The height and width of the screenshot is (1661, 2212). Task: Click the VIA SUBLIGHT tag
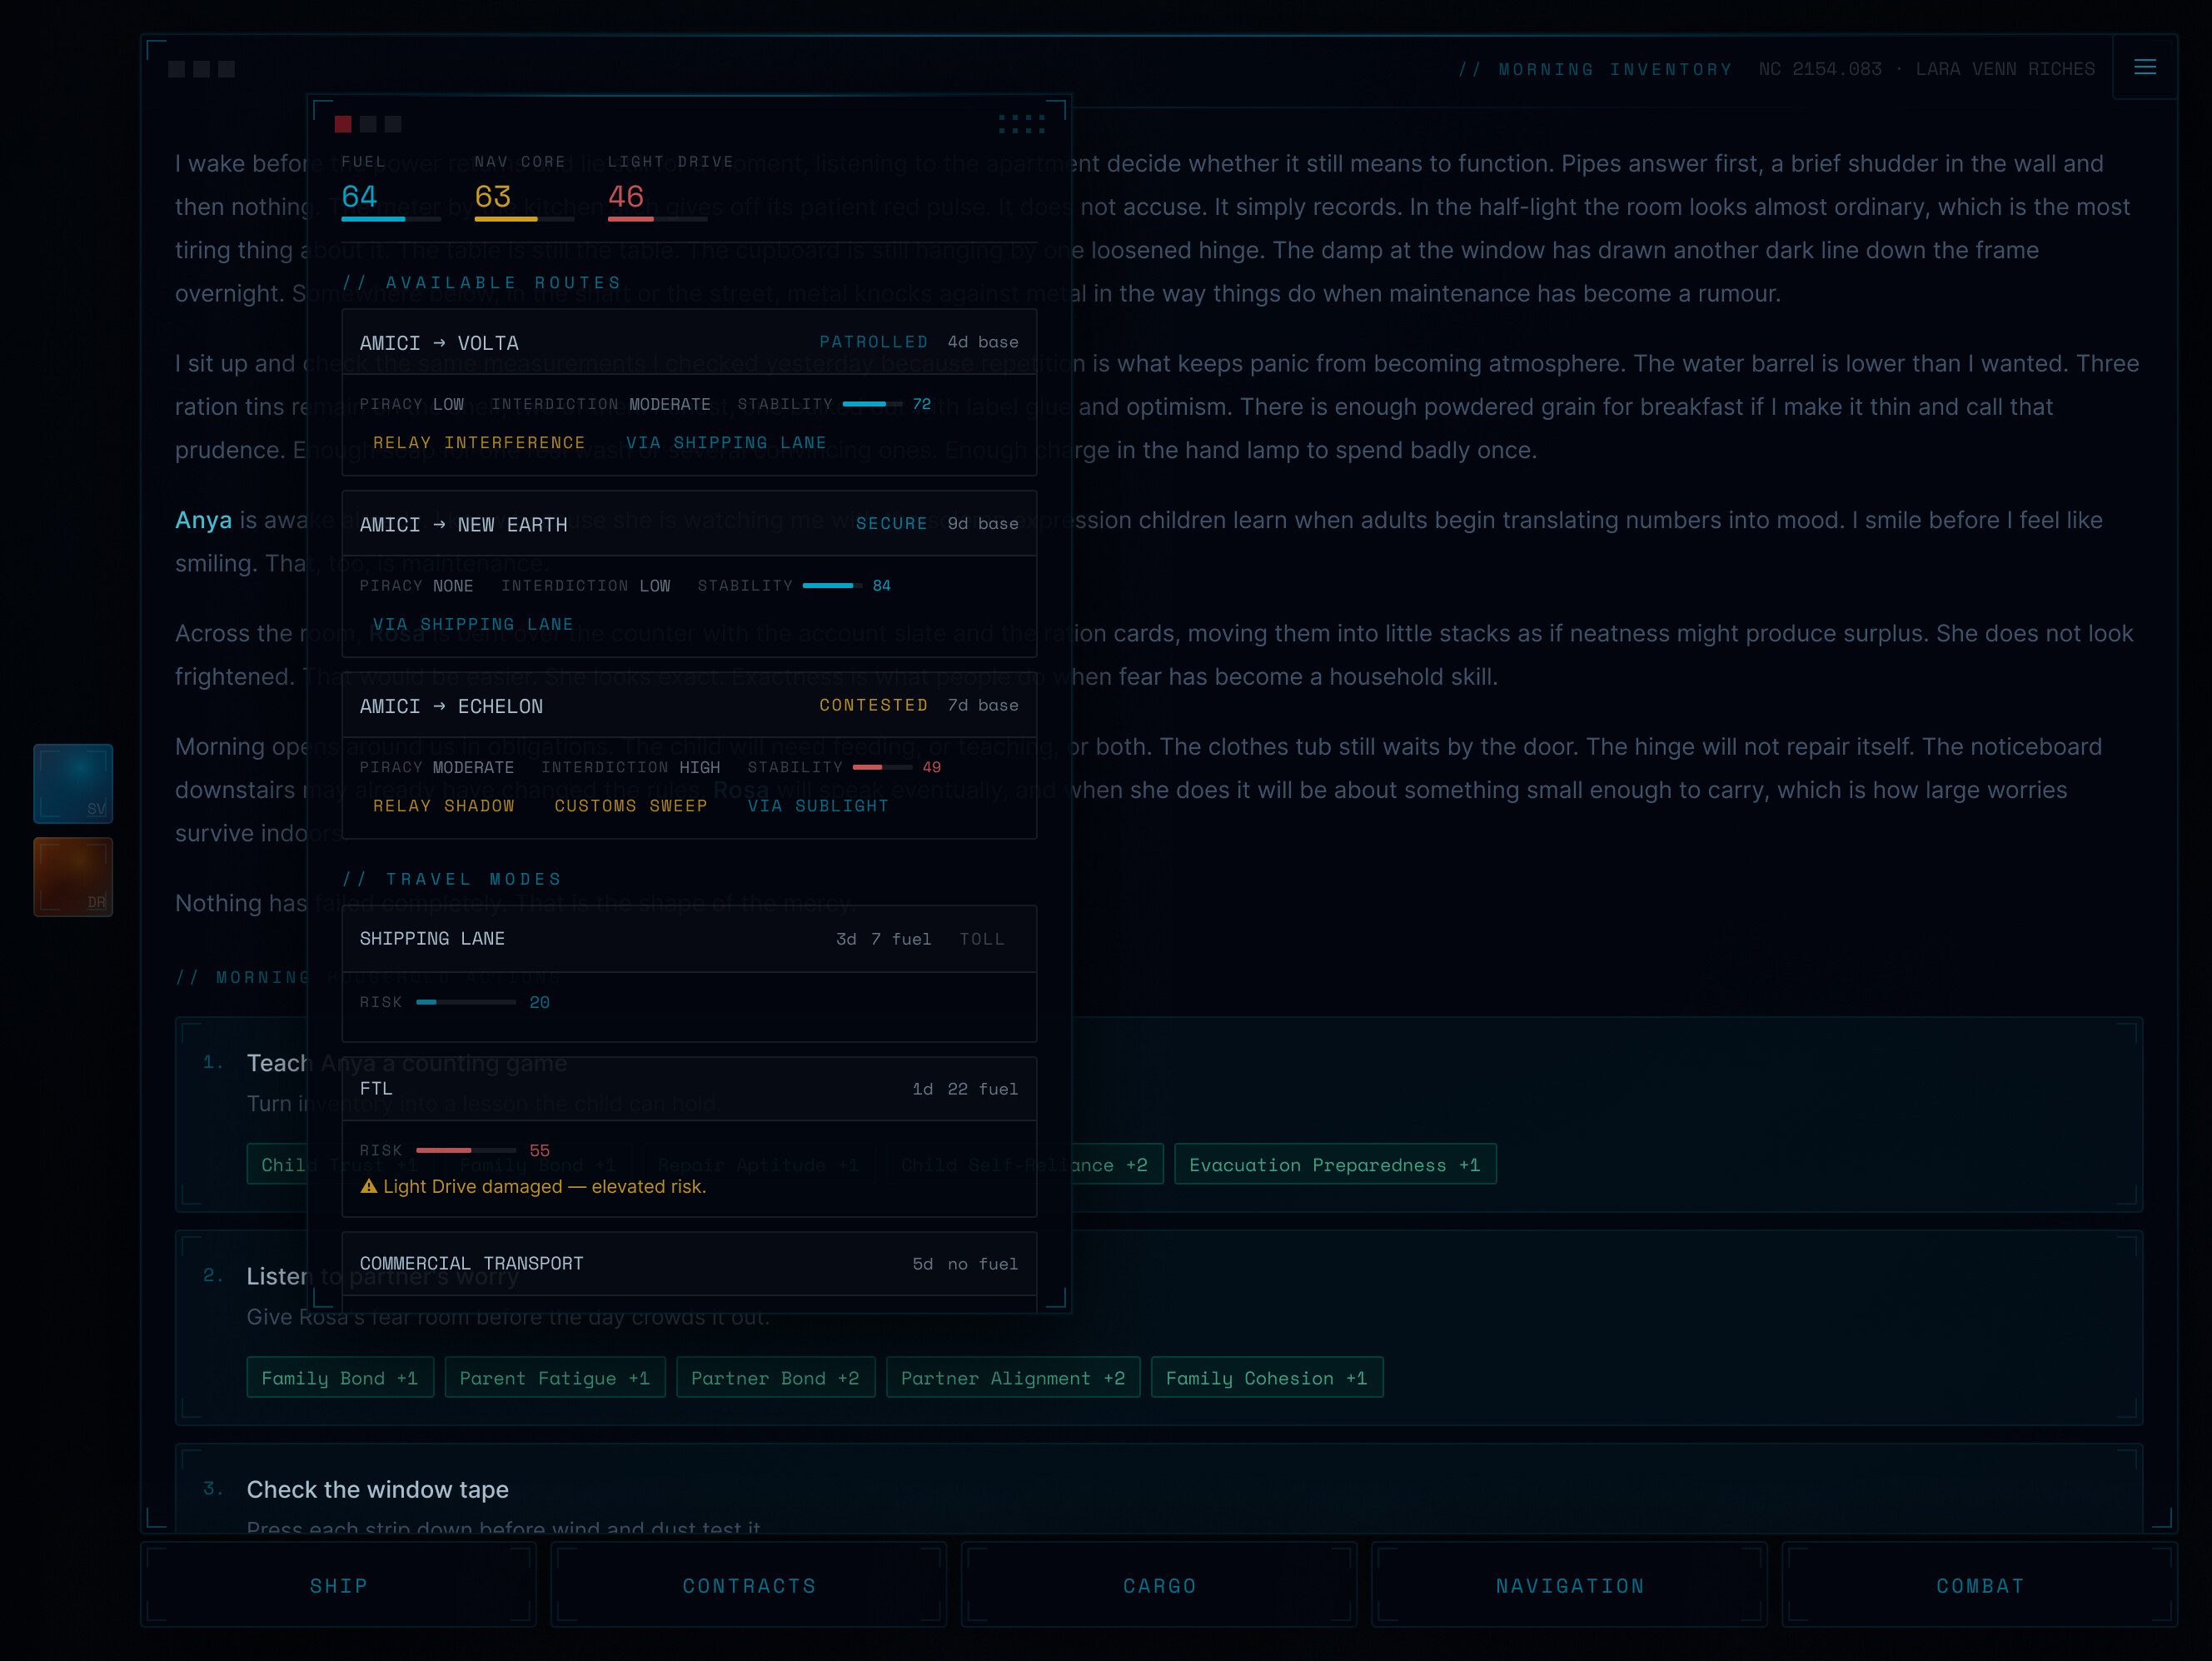818,805
